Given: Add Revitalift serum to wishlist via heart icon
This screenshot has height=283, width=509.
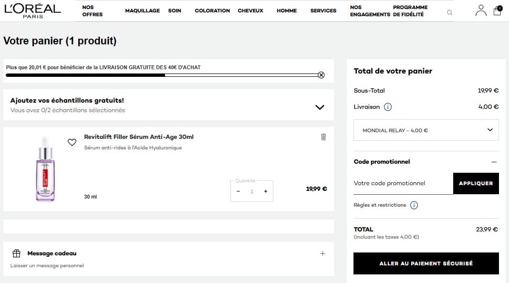Looking at the screenshot, I should 72,142.
